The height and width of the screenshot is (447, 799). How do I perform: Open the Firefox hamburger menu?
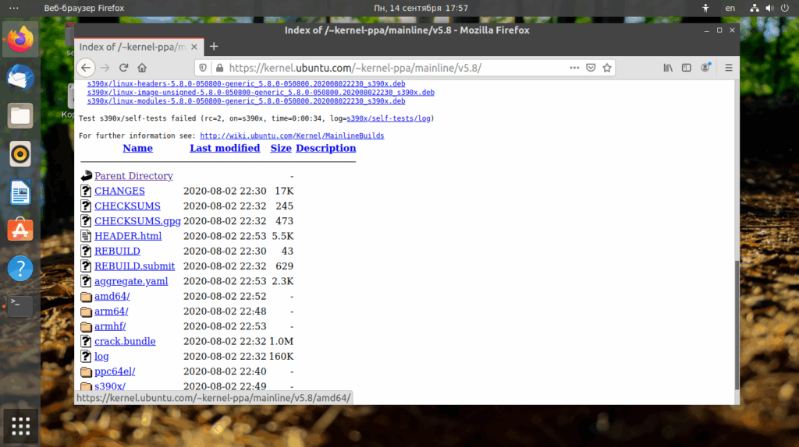click(729, 68)
